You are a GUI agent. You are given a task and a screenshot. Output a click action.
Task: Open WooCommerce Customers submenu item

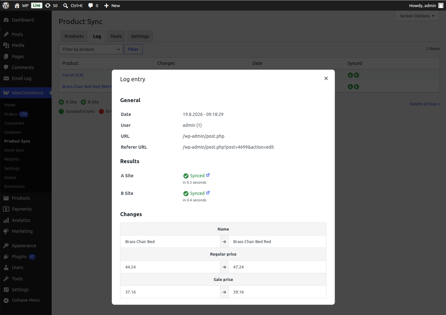click(14, 123)
